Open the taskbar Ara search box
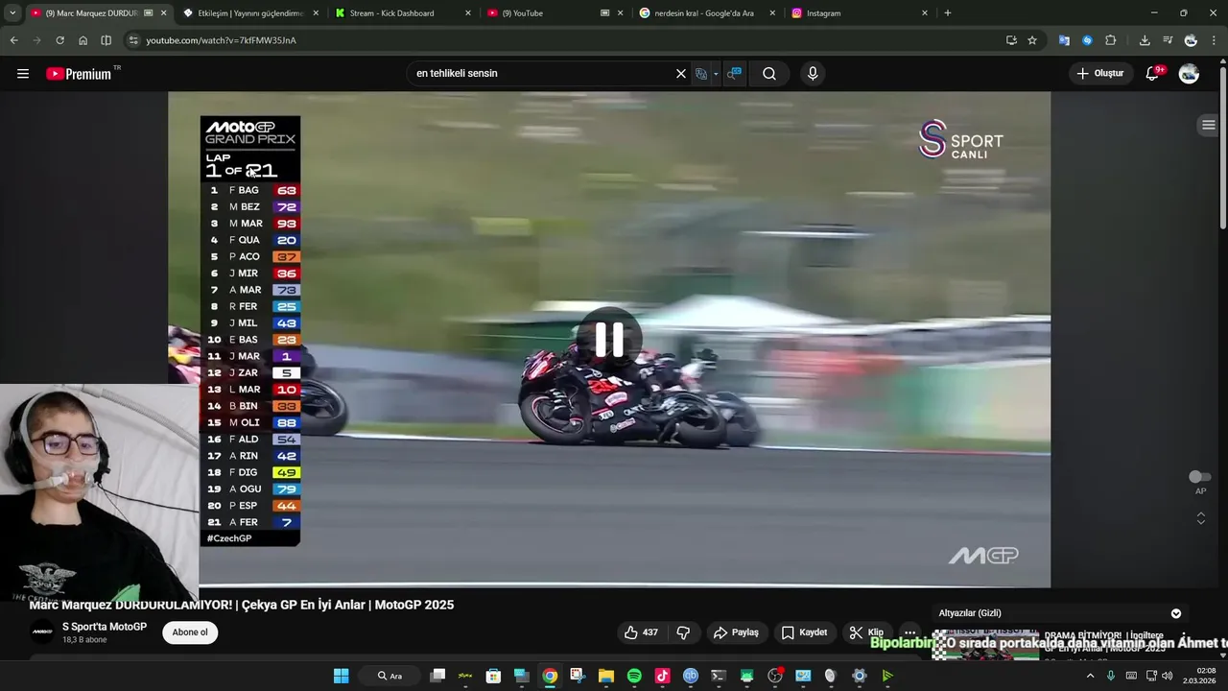This screenshot has width=1228, height=691. point(390,676)
